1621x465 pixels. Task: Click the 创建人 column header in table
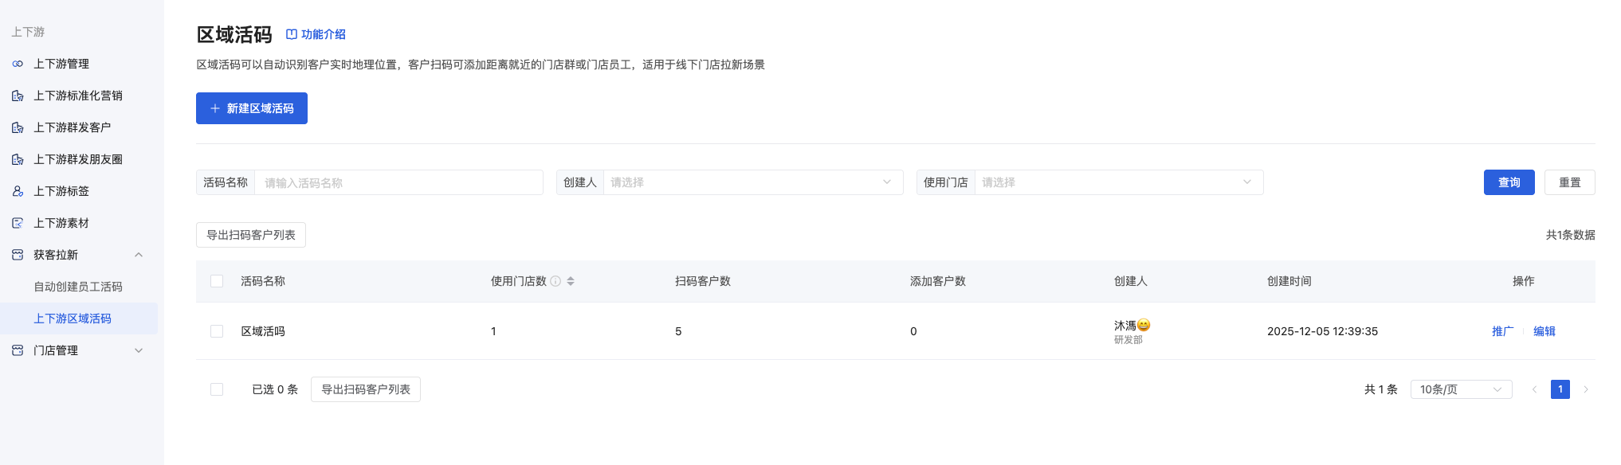point(1131,281)
